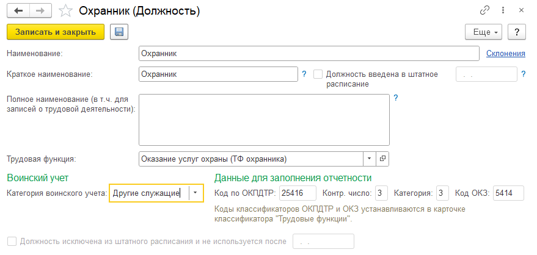
Task: Click the Код ОКЗ field
Action: (508, 193)
